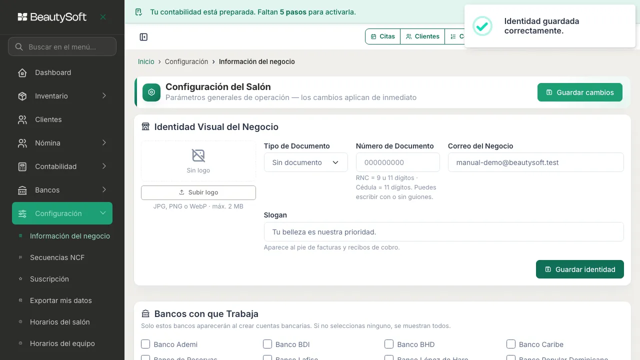The height and width of the screenshot is (360, 640).
Task: Focus the Buscar en el menú search box
Action: click(x=62, y=47)
